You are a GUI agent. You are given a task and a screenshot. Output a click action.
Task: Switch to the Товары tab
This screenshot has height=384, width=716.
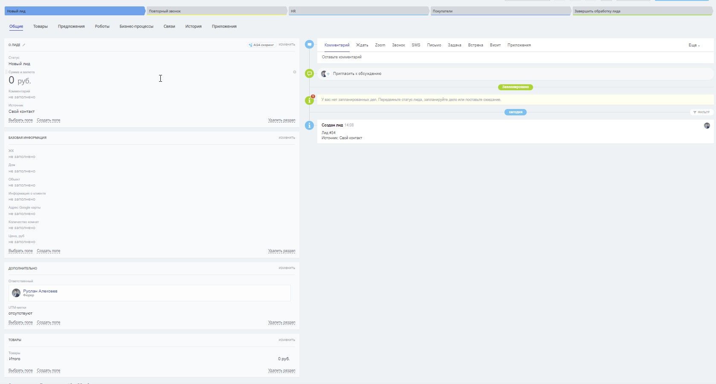pos(41,26)
